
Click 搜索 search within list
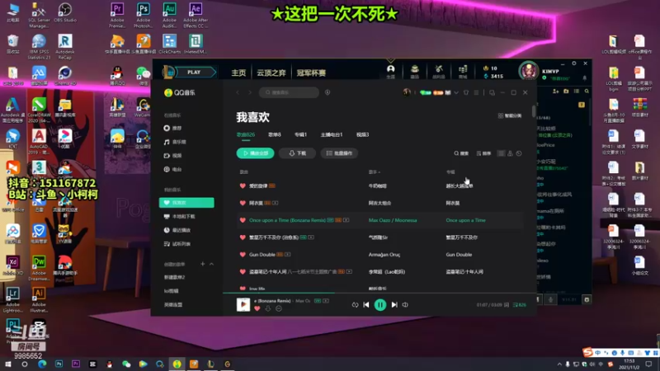pos(461,153)
